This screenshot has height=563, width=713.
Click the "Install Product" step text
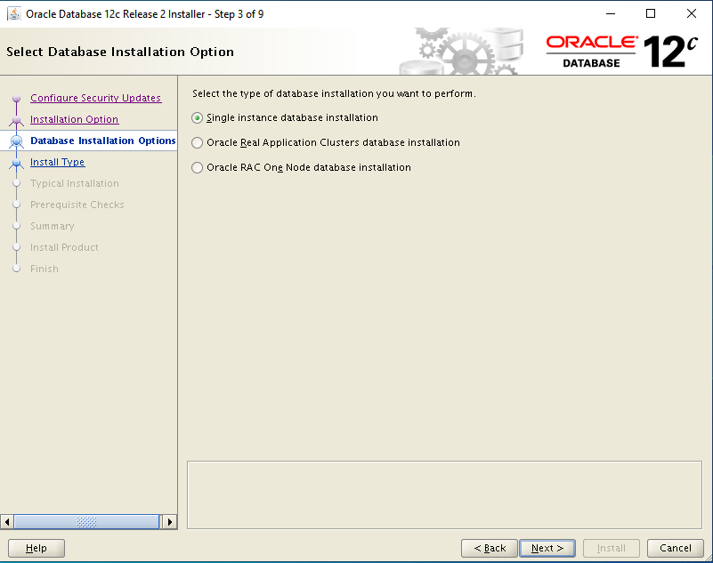coord(64,247)
